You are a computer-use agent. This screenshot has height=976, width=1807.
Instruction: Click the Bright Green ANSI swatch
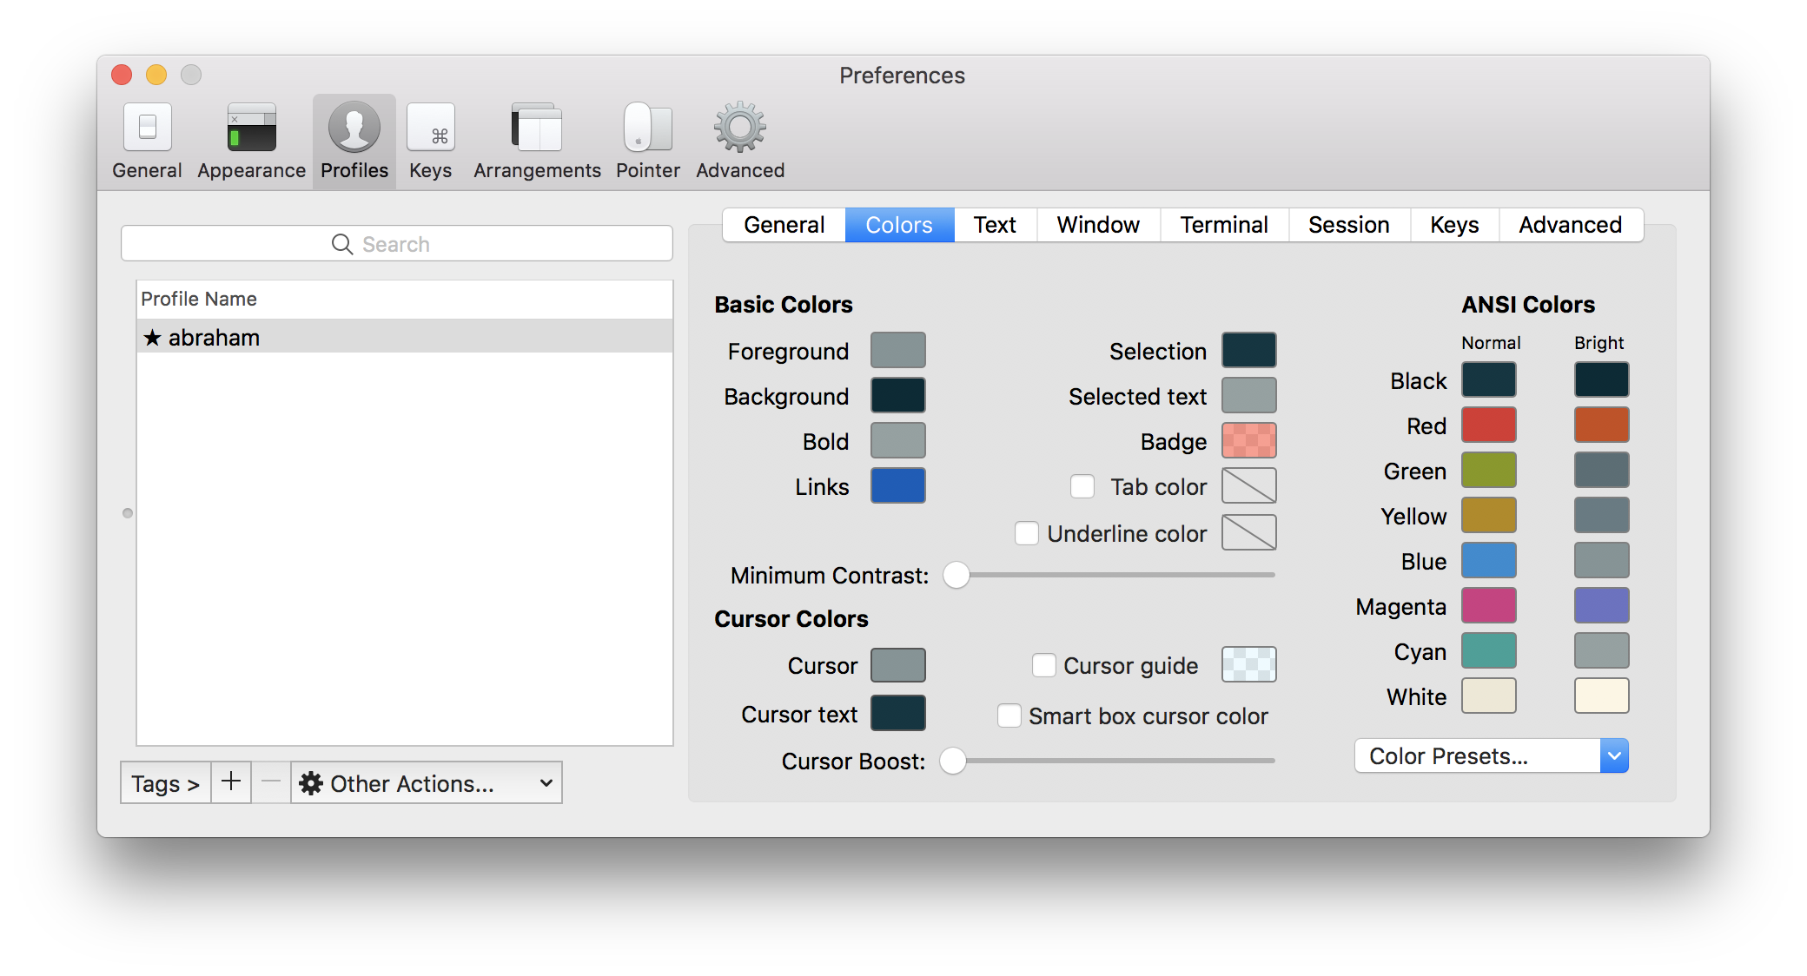click(1602, 470)
